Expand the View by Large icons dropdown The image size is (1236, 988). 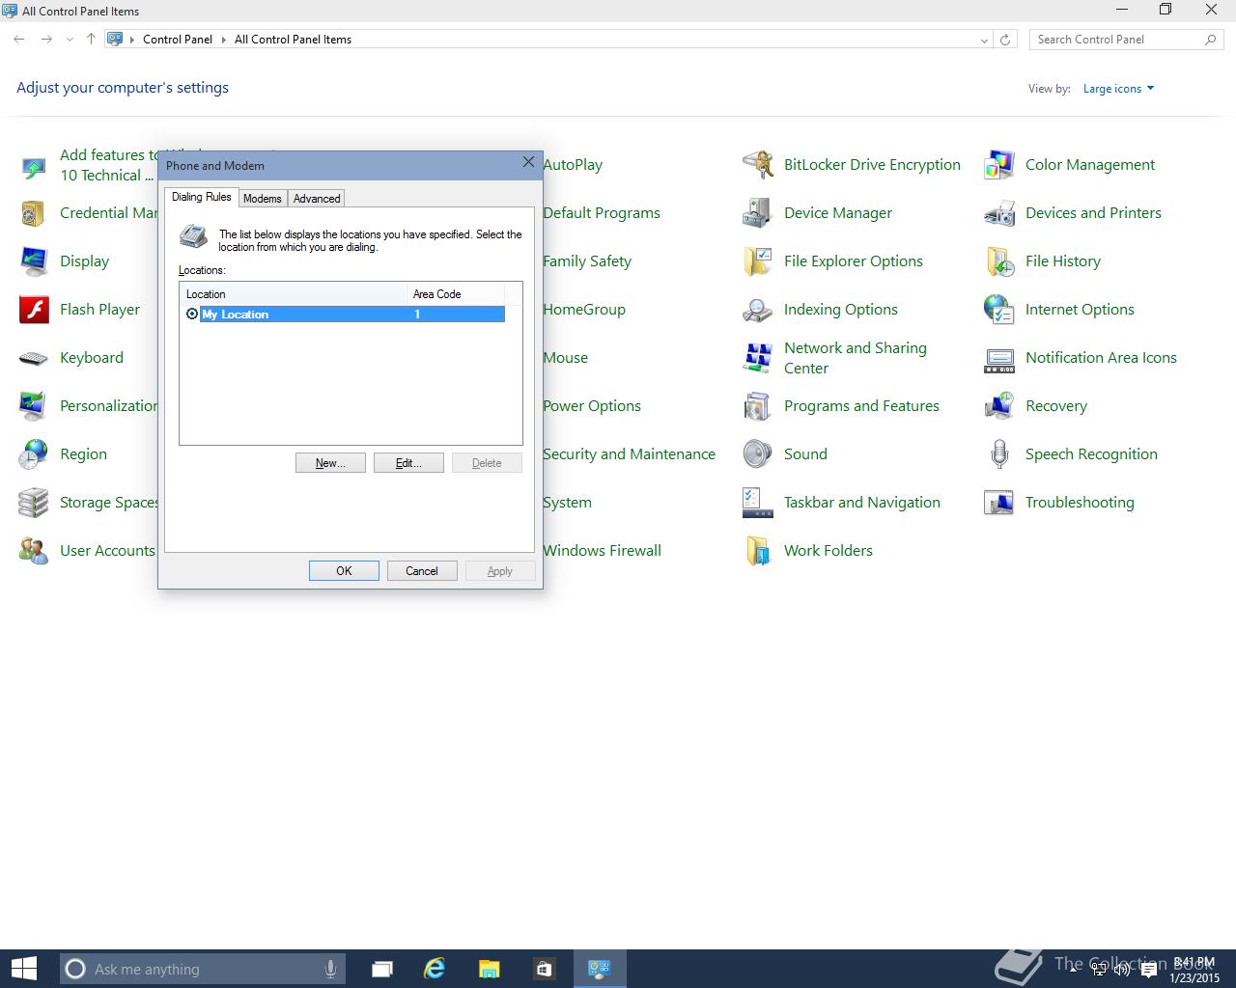click(x=1118, y=89)
